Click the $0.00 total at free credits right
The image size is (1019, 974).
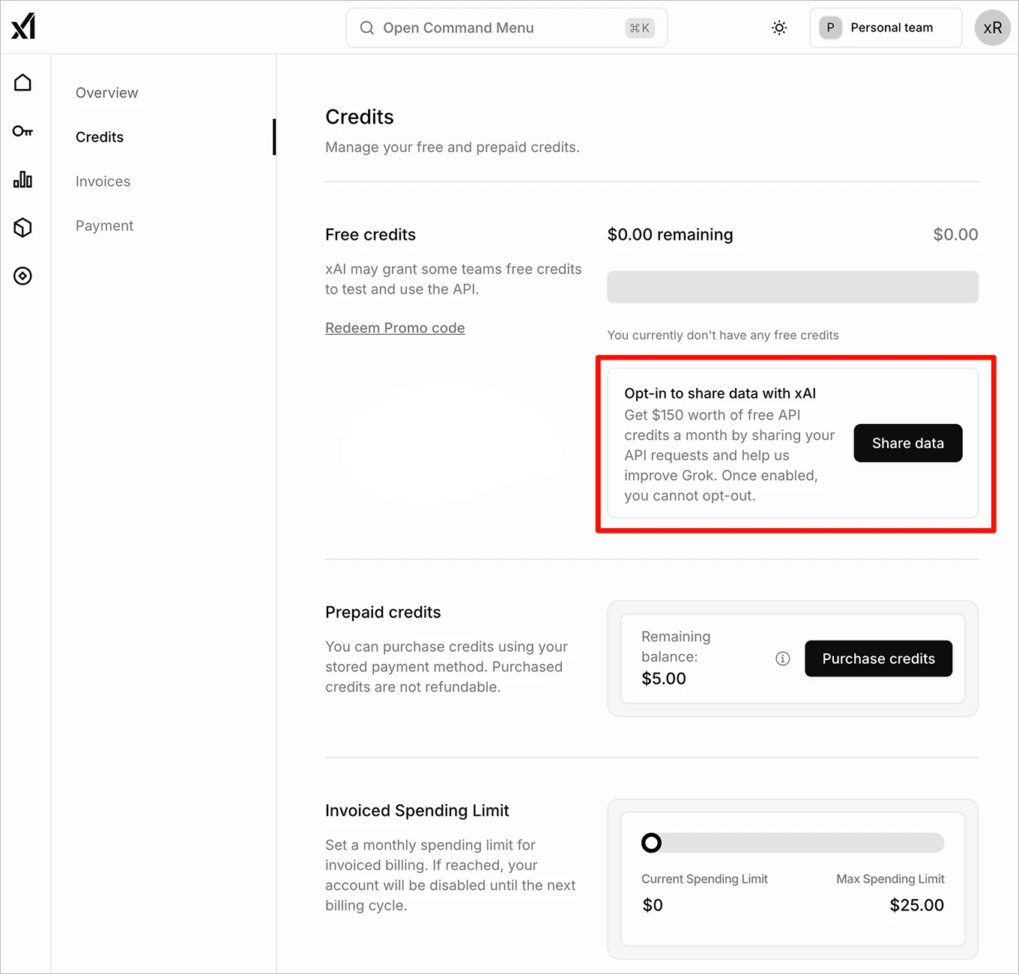pyautogui.click(x=955, y=235)
